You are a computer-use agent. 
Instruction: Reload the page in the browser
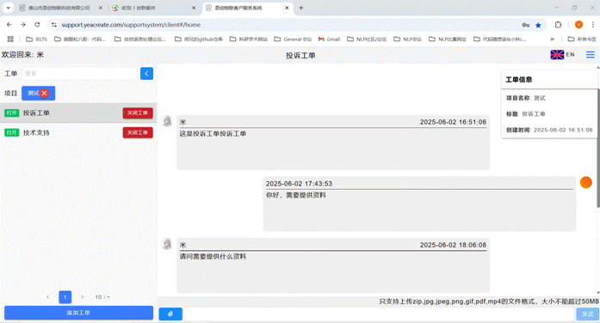[37, 25]
